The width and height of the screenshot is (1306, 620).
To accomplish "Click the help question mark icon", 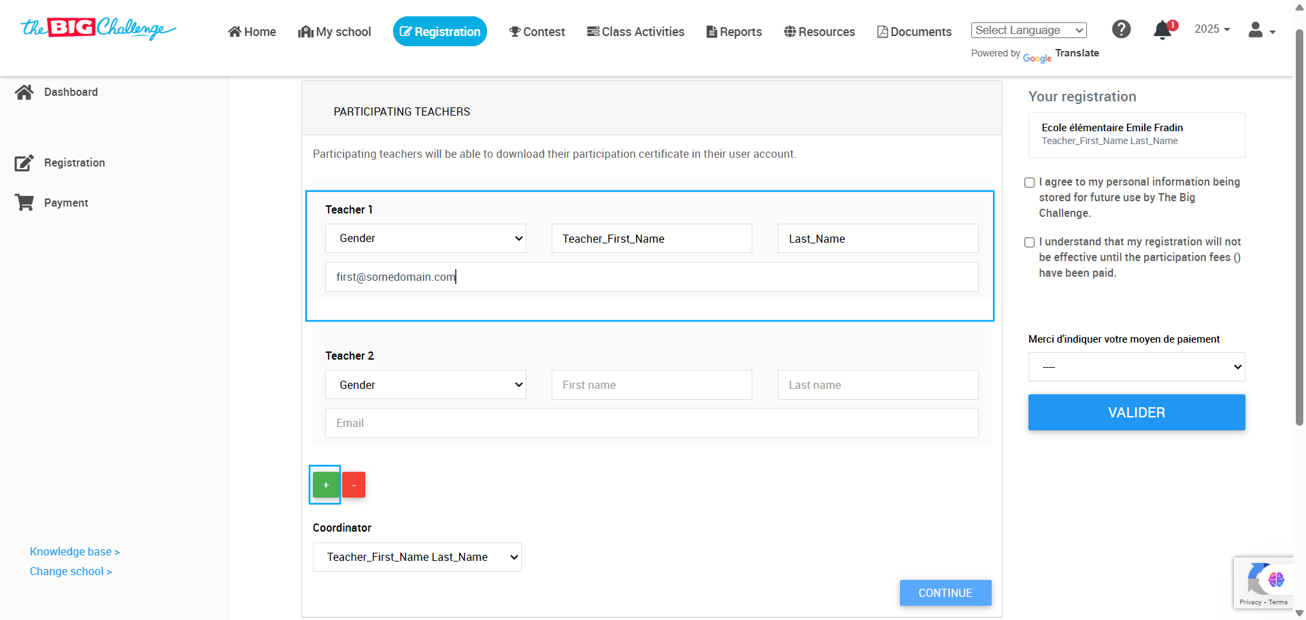I will click(x=1121, y=29).
